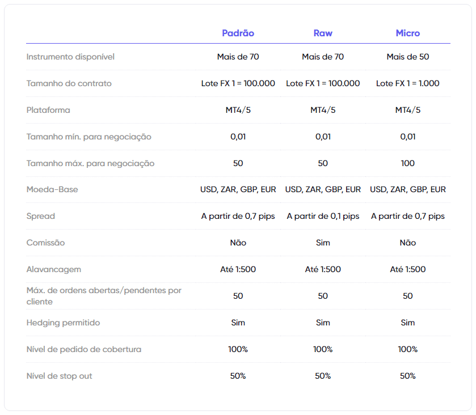Screen dimensions: 476x415
Task: Click the 'Spread' row label
Action: [x=40, y=216]
